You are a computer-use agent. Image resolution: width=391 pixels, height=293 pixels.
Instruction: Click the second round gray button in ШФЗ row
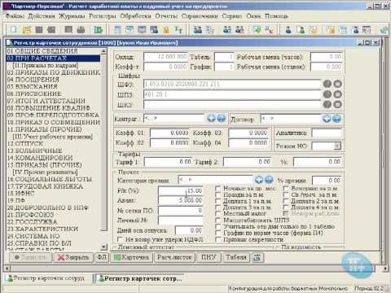click(337, 84)
